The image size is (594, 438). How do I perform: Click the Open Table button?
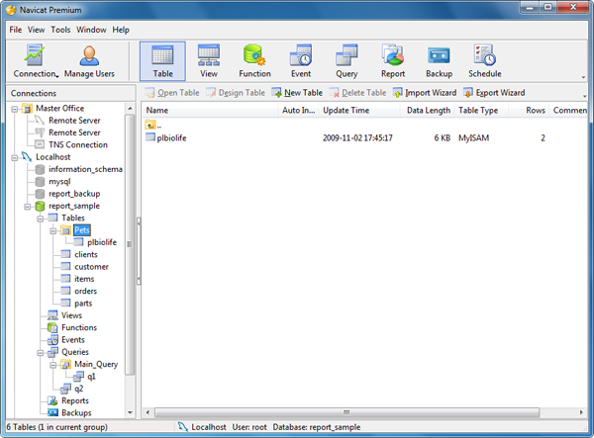tap(172, 93)
